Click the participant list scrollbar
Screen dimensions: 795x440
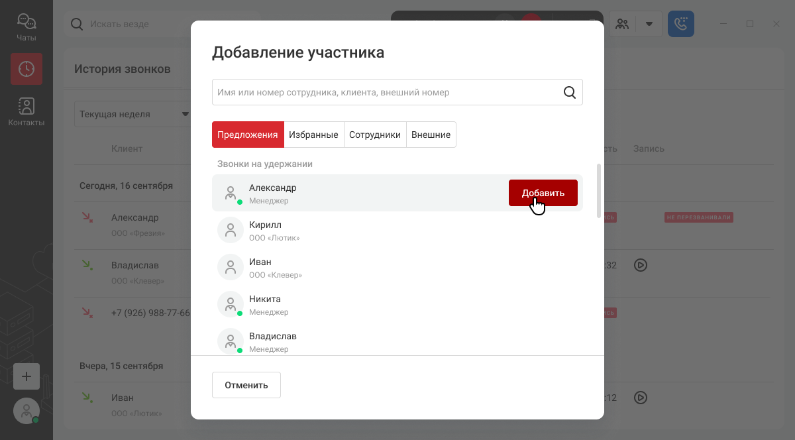(599, 191)
